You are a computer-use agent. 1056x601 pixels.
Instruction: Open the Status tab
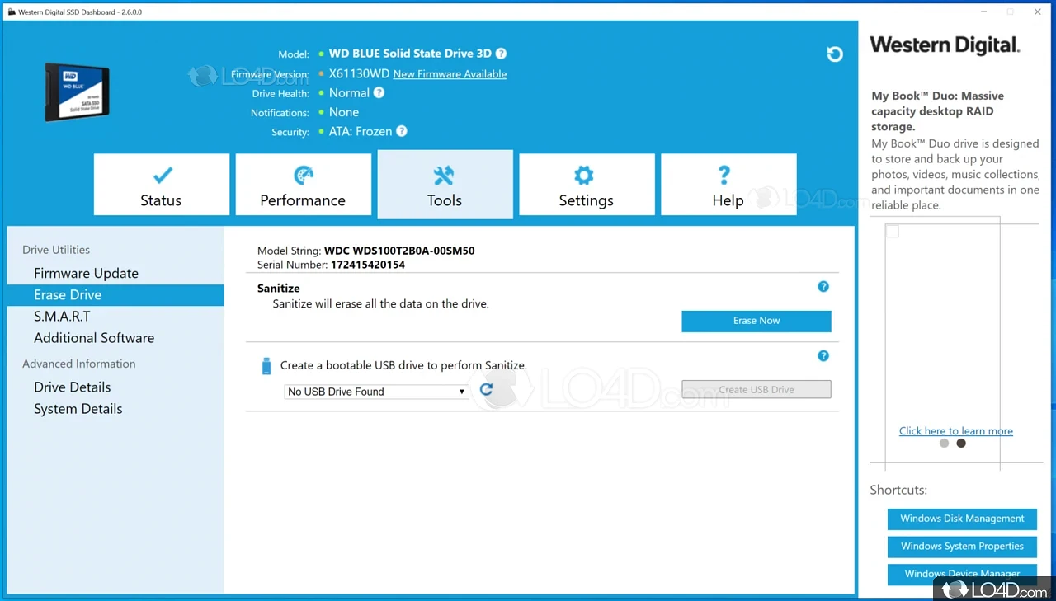162,185
